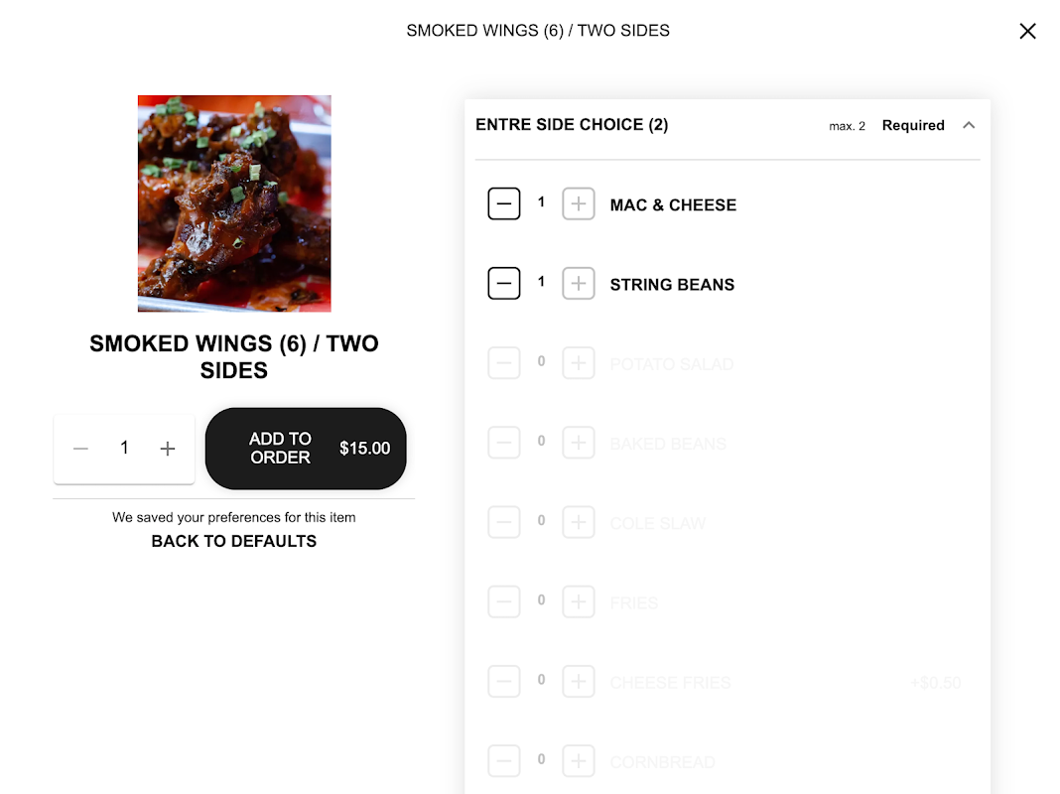The width and height of the screenshot is (1060, 794).
Task: Click plus icon for Baked Beans
Action: tap(578, 443)
